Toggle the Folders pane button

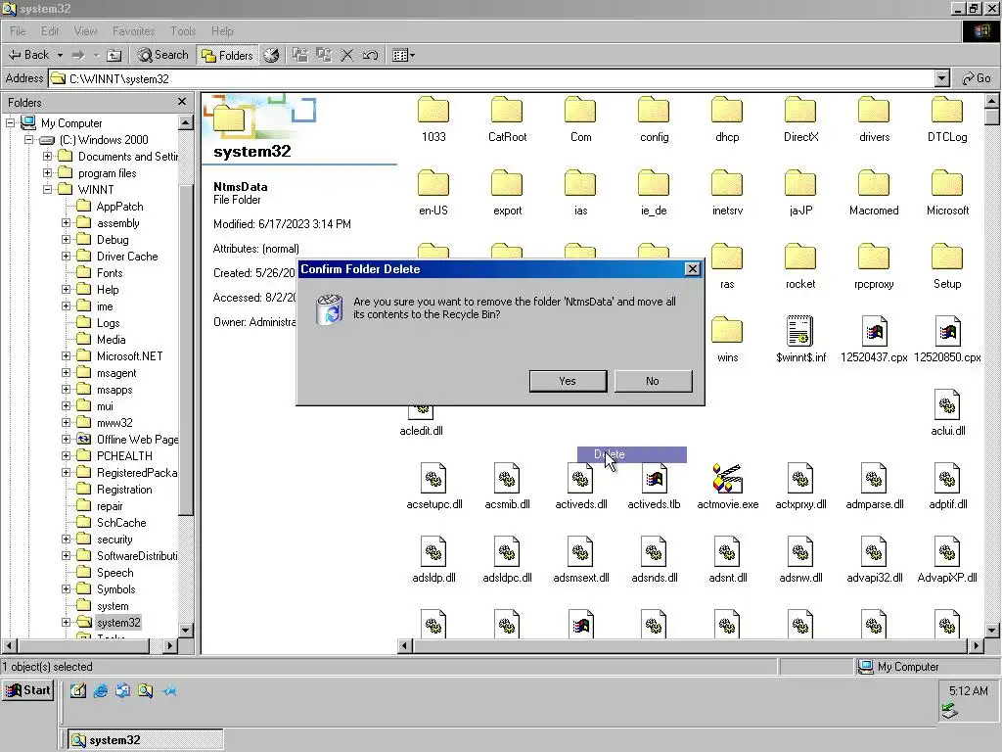227,55
